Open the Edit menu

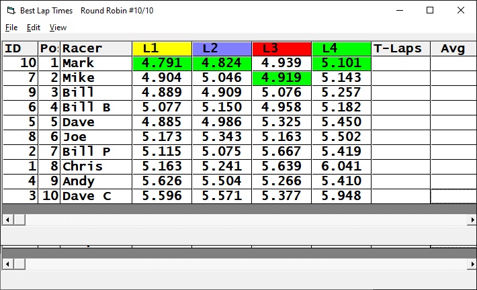click(34, 28)
